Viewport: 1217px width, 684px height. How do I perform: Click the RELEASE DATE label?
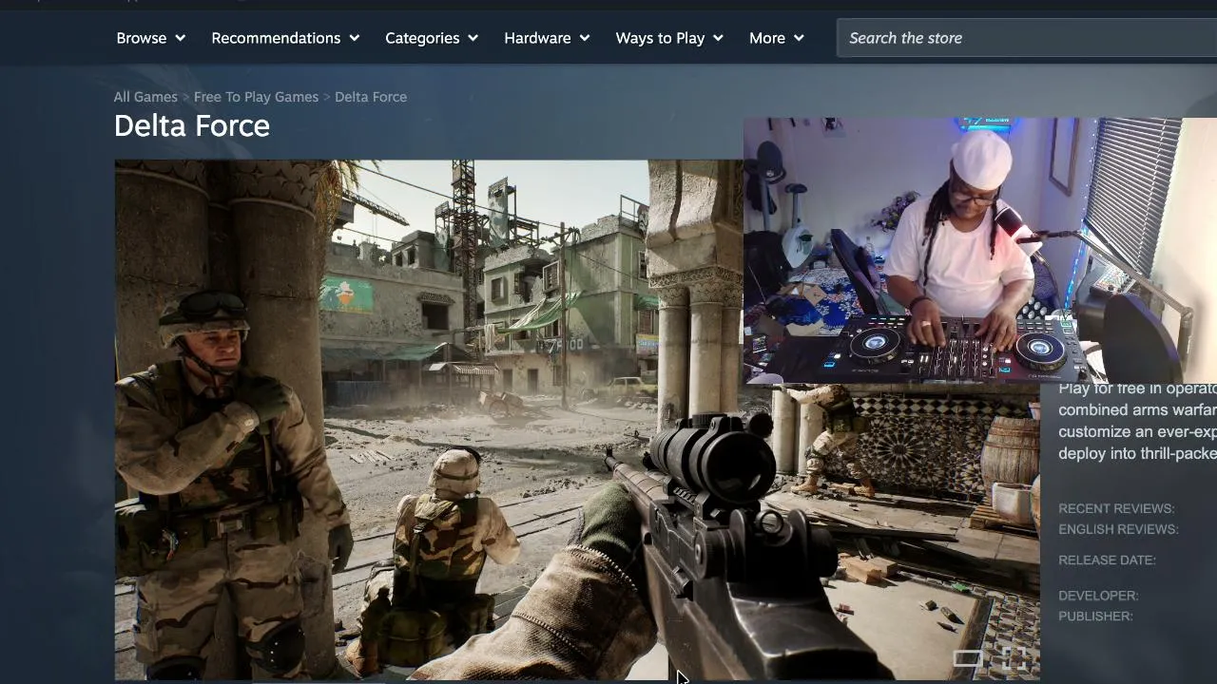[x=1107, y=560]
